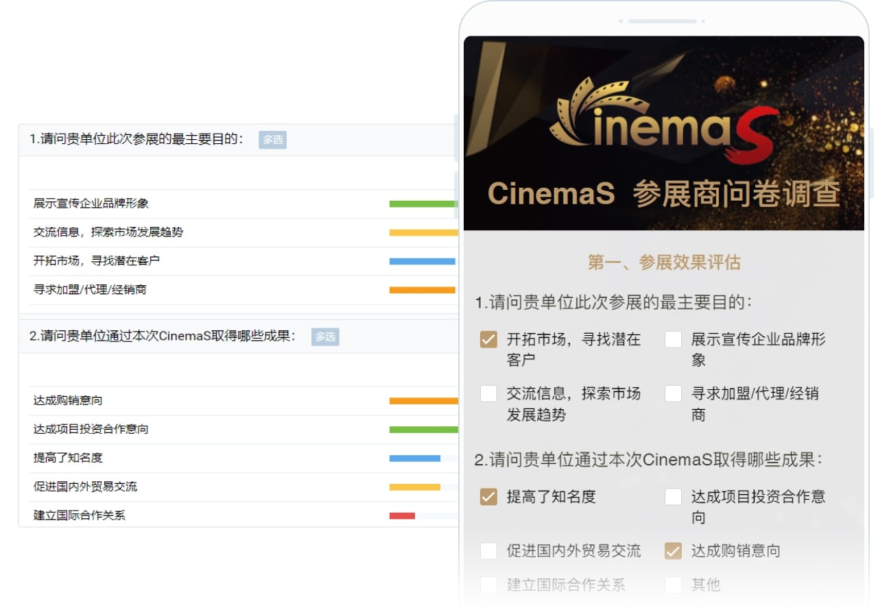
Task: Click the 多选 tag beside question 1
Action: point(272,140)
